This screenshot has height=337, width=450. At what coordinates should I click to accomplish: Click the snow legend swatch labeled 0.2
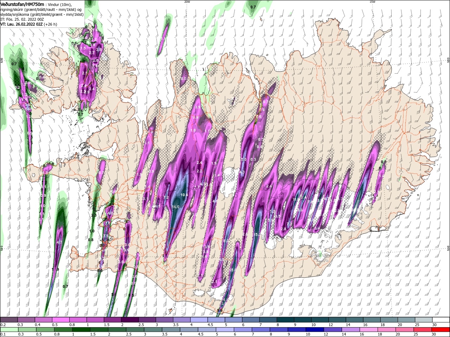(9, 320)
